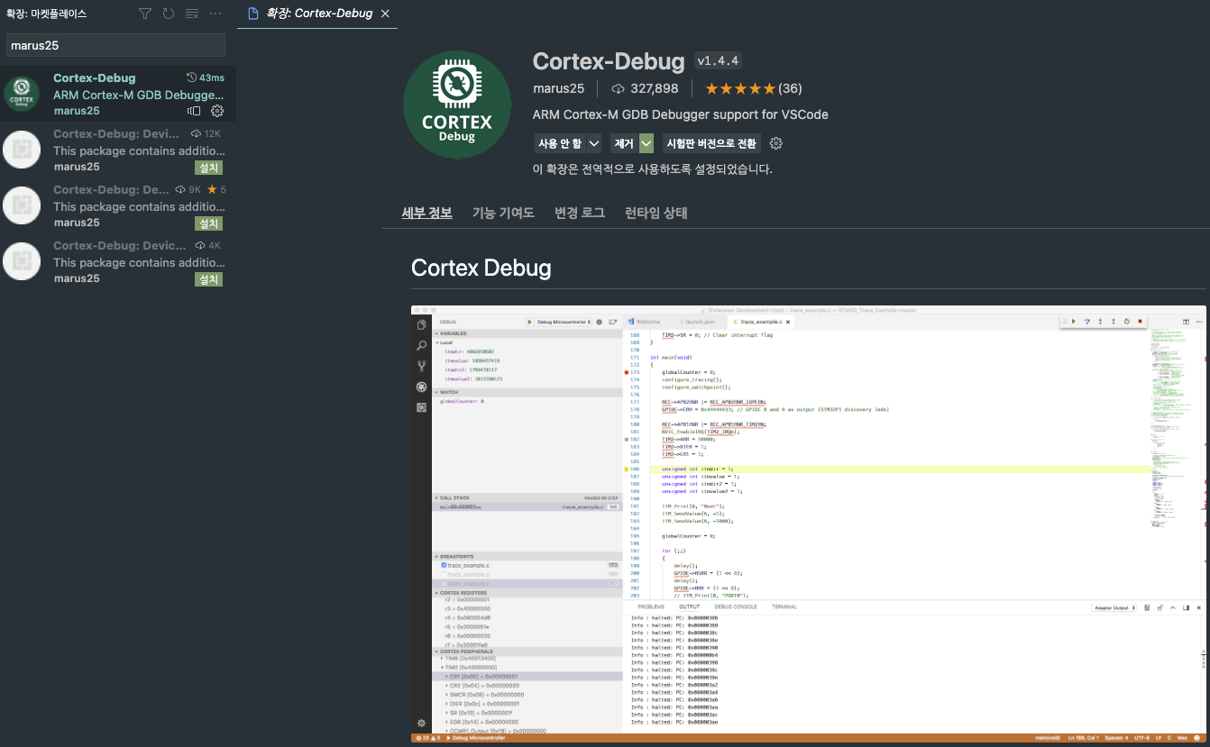Switch to the 세부 정보 tab

426,213
